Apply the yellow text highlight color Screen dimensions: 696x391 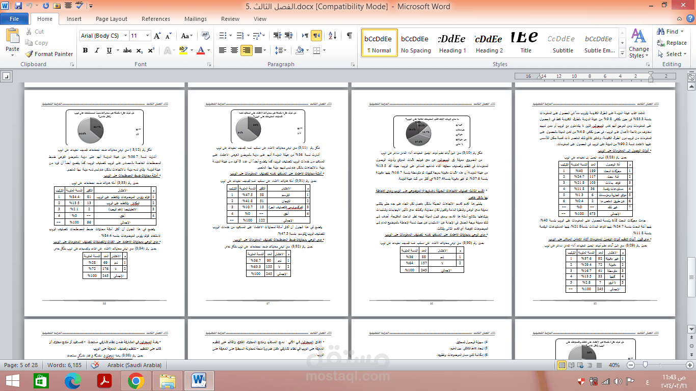point(183,50)
